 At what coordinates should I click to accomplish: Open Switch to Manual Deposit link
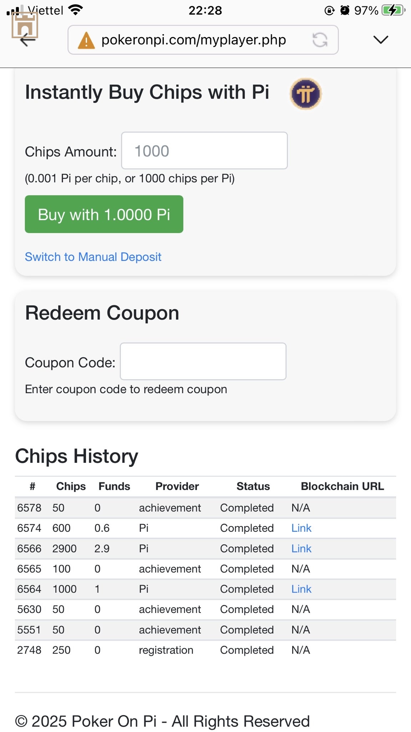[93, 257]
